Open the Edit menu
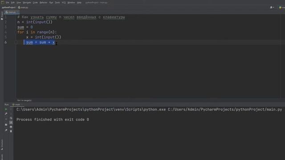This screenshot has width=285, height=160. pos(13,3)
